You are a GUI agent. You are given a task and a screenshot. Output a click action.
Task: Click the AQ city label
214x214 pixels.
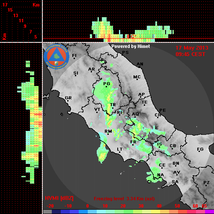135,114
